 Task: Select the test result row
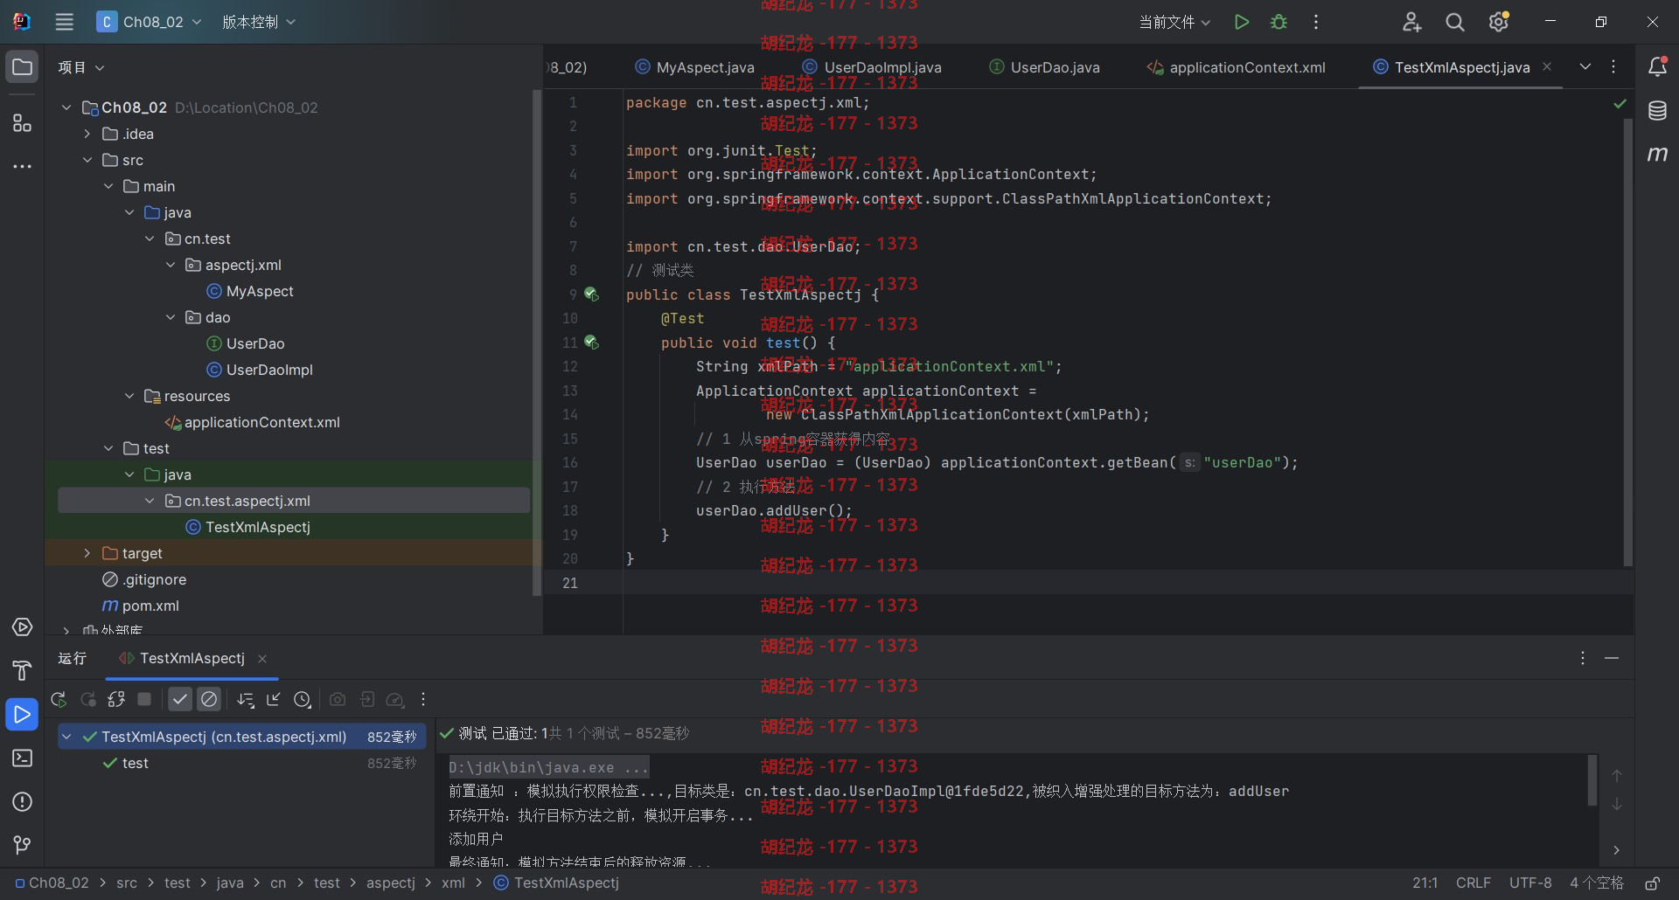coord(242,763)
